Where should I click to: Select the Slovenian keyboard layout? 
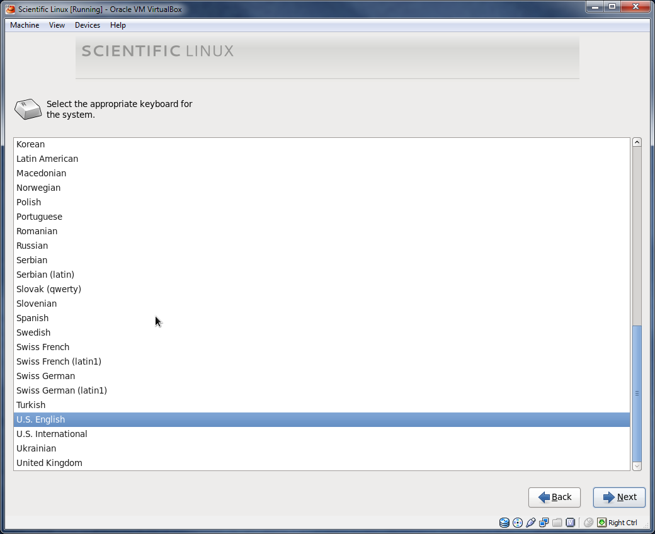click(322, 304)
